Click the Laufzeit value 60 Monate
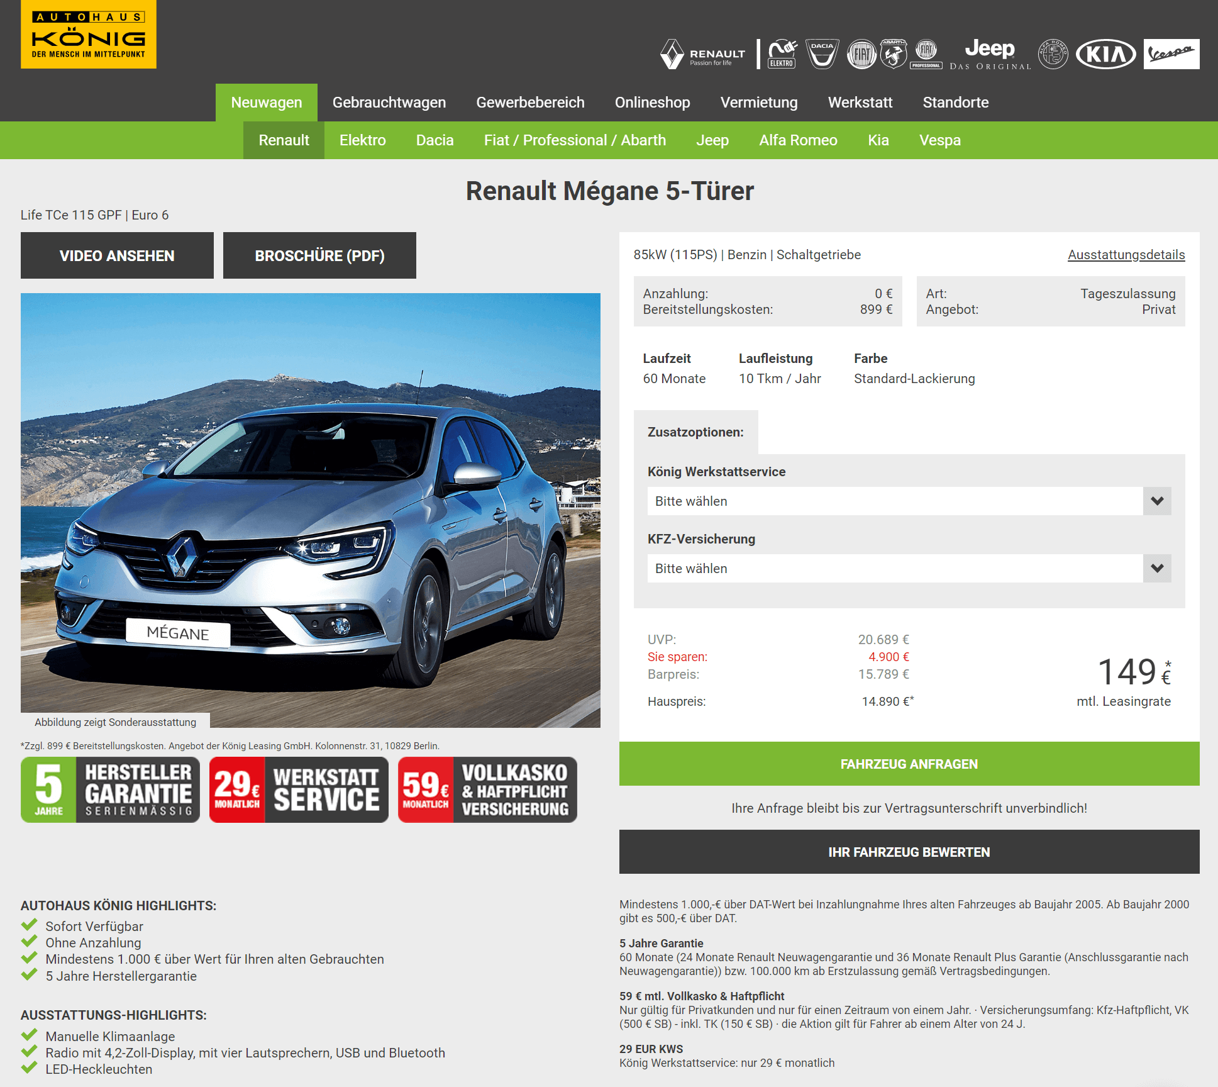The height and width of the screenshot is (1087, 1218). click(674, 379)
